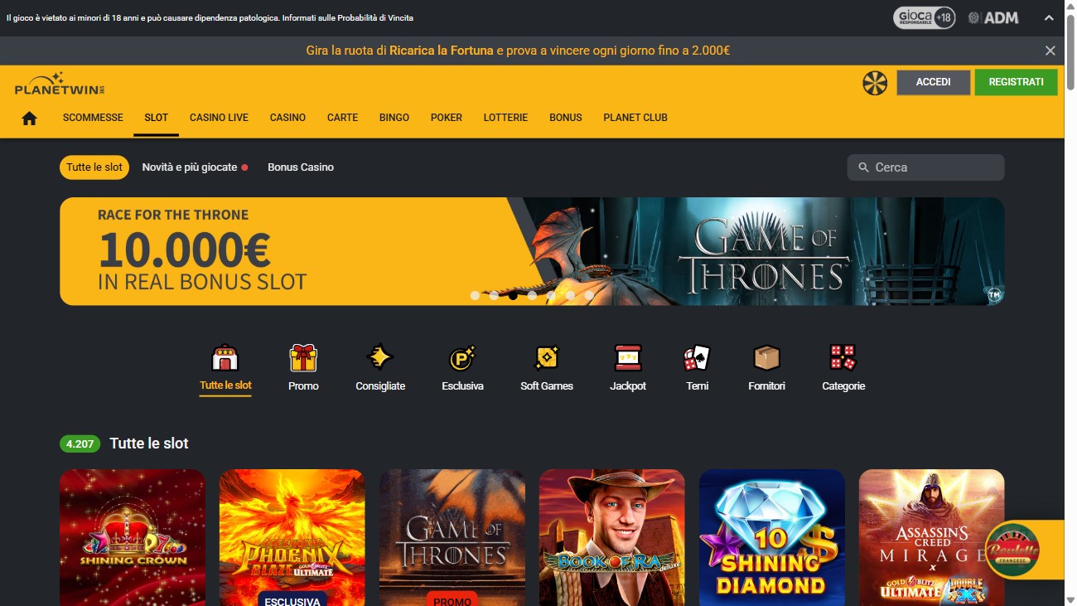Viewport: 1077px width, 606px height.
Task: Open Planet Club section
Action: click(635, 118)
